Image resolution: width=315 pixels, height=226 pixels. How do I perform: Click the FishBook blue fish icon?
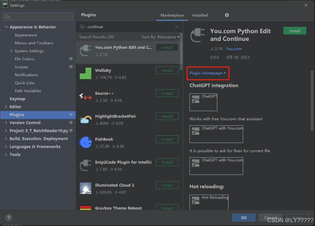(x=86, y=142)
